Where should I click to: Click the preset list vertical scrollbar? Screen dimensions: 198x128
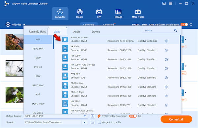point(180,61)
